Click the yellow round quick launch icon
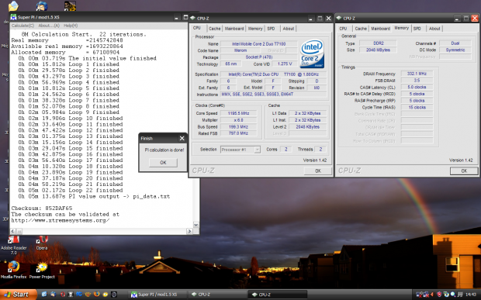481x300 pixels. (x=106, y=295)
